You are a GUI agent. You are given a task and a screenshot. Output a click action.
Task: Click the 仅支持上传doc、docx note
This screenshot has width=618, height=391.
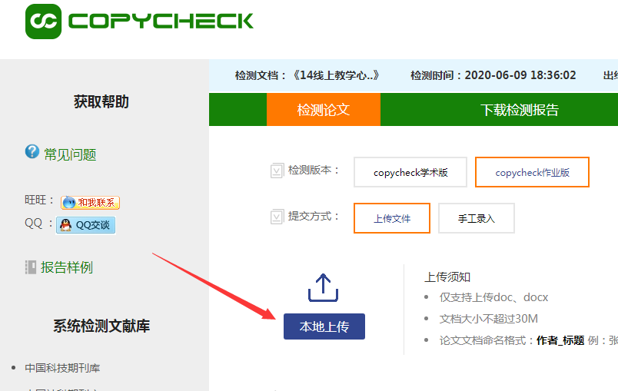click(493, 297)
